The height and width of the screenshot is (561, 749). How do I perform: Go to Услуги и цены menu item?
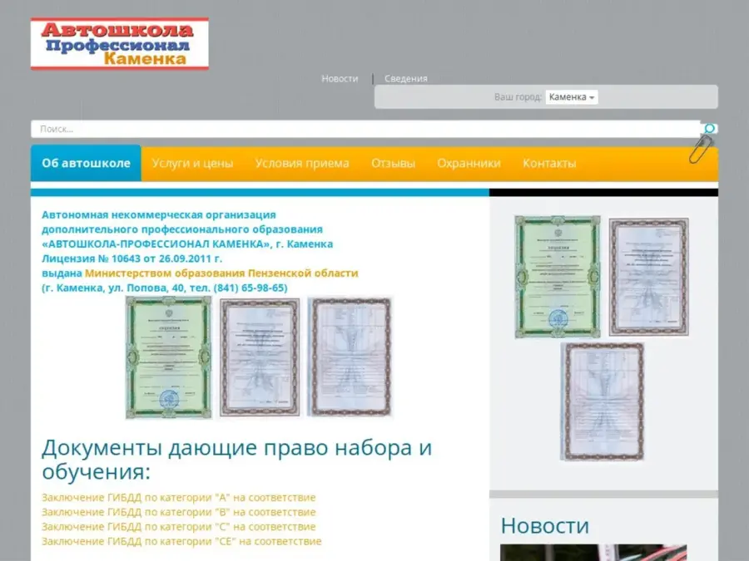192,164
